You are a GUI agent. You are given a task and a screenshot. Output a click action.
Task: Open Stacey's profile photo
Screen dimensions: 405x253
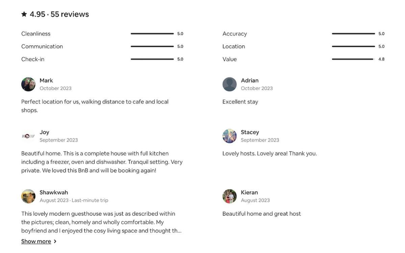[229, 136]
